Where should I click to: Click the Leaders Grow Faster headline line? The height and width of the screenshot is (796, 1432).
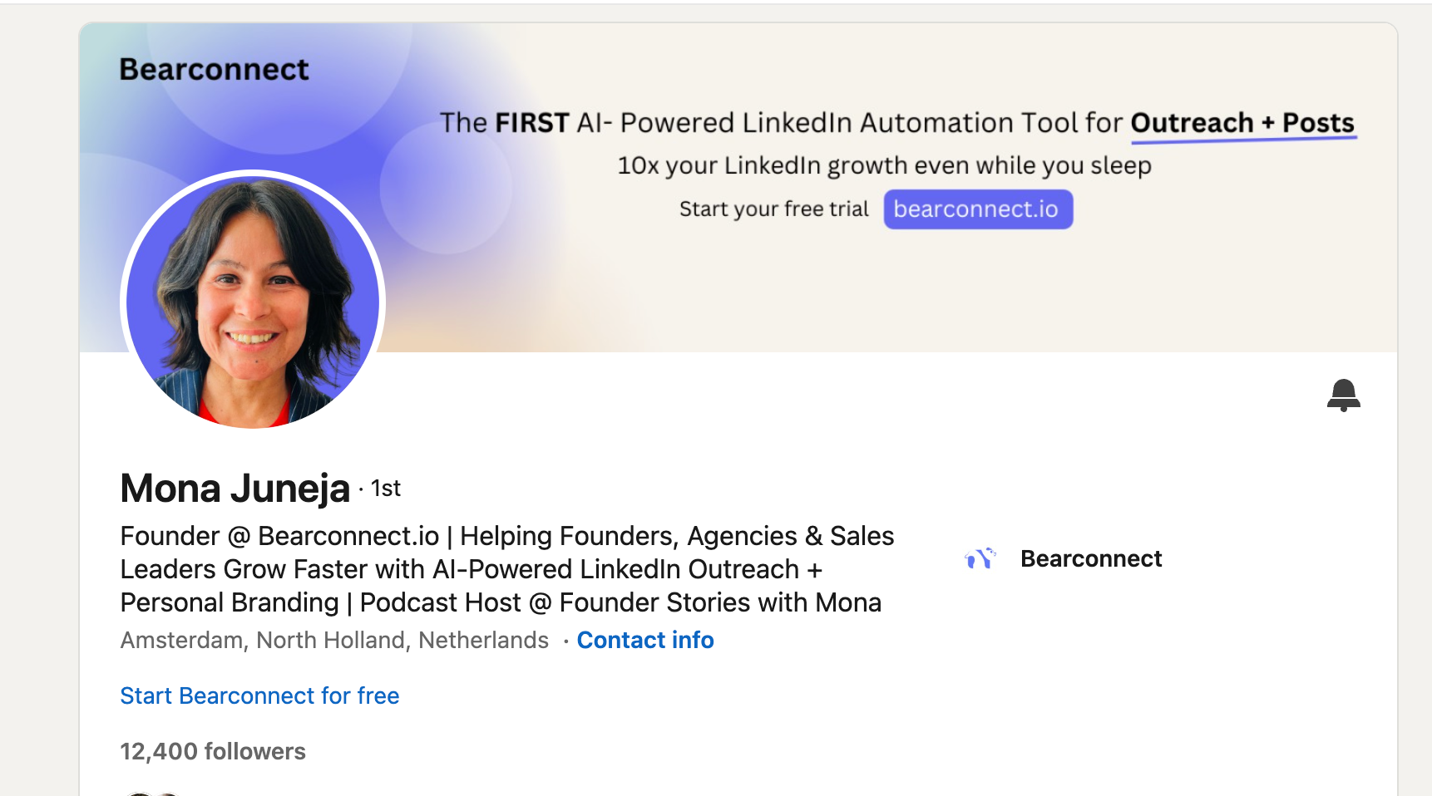[x=471, y=569]
